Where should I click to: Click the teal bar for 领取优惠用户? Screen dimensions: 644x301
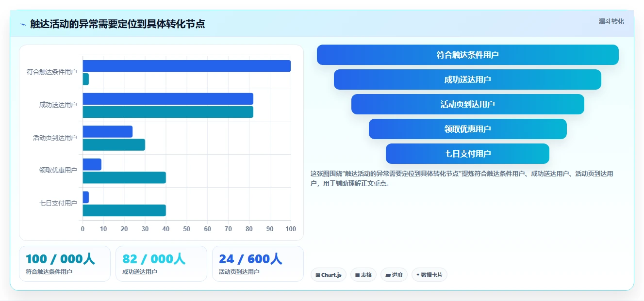click(x=124, y=177)
